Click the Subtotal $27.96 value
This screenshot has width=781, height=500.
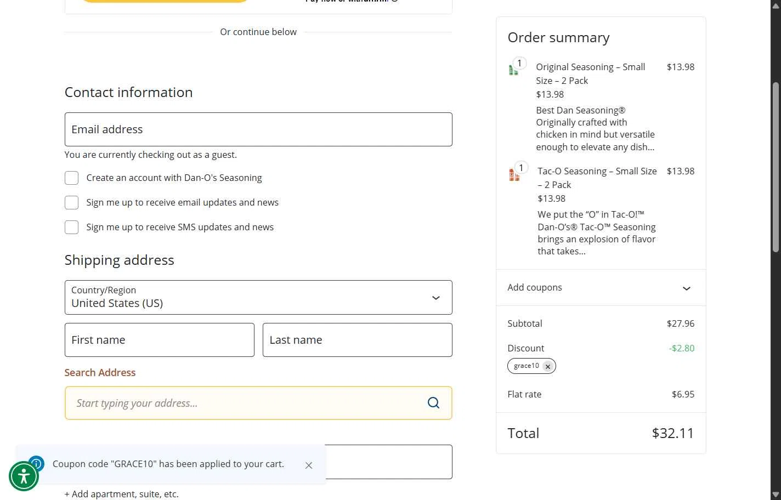click(x=681, y=323)
